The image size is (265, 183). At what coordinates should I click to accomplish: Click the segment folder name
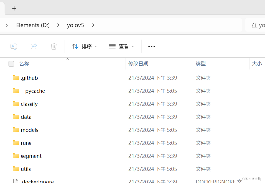coord(31,156)
